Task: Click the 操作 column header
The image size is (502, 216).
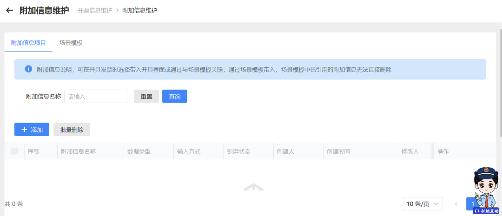Action: 443,151
